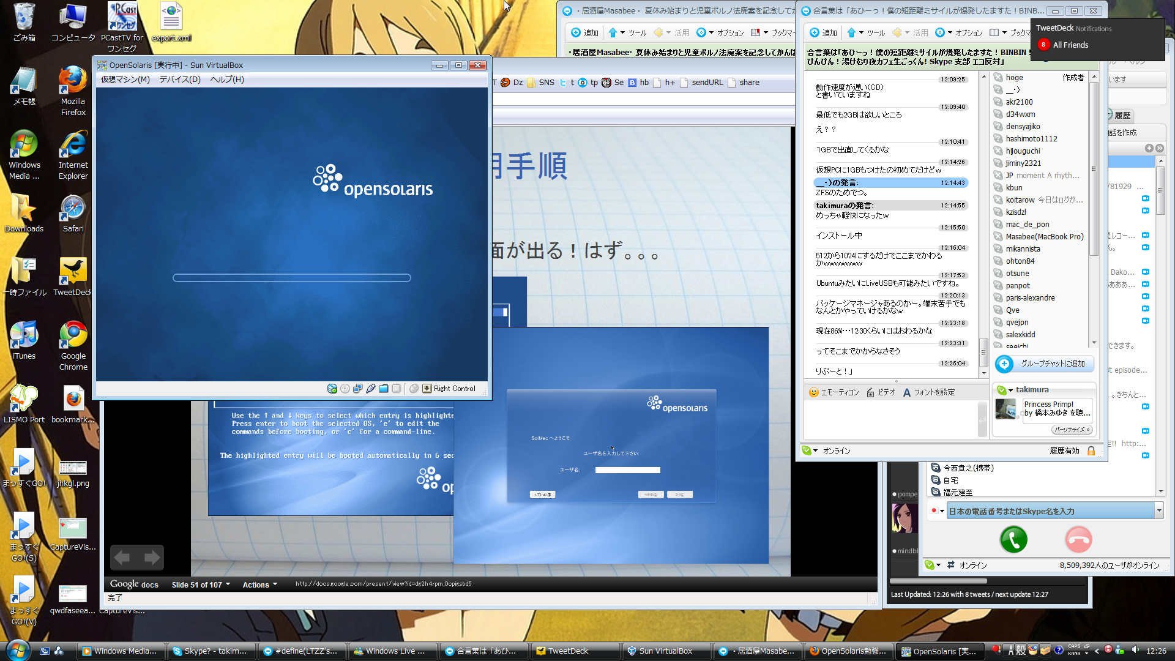Open ツール dropdown in the 合言葉 chat window

click(866, 32)
